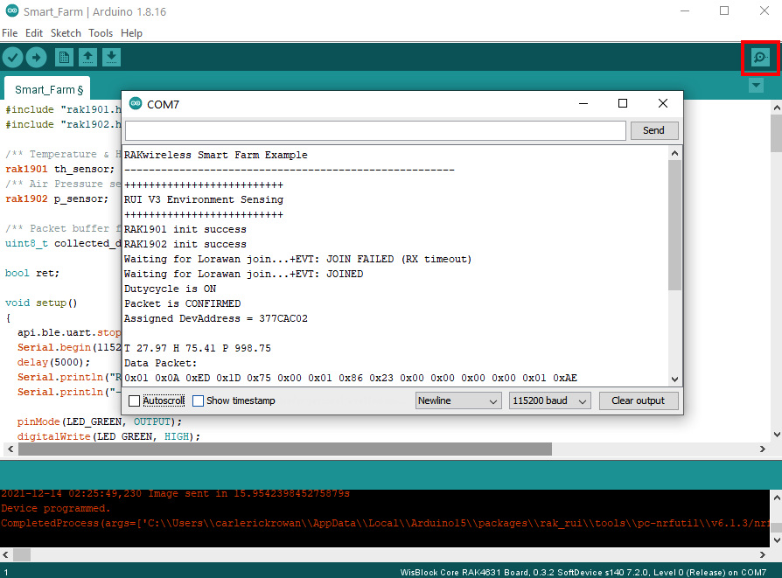Click the code editor scroll right arrow
The height and width of the screenshot is (578, 782).
(x=763, y=449)
